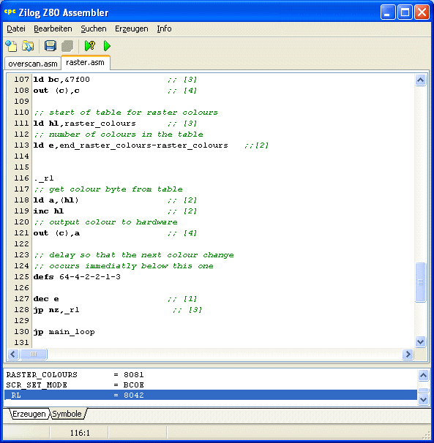Open the Info menu
This screenshot has height=443, width=434.
tap(164, 29)
